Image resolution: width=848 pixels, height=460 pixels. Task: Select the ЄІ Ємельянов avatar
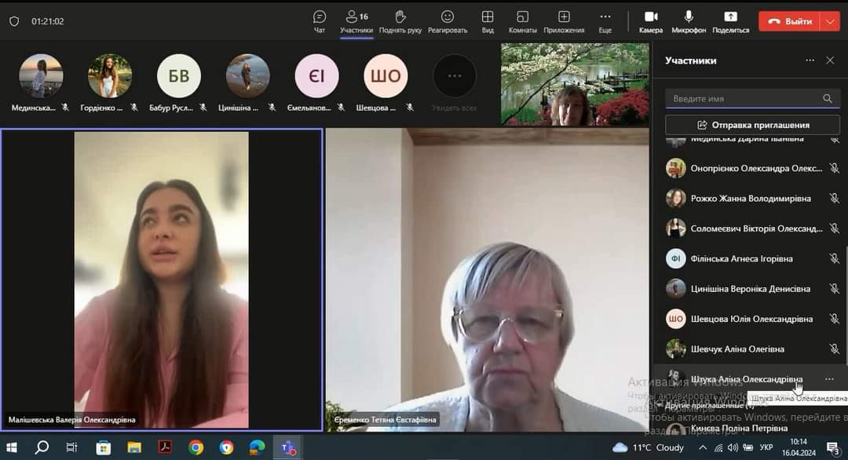tap(316, 75)
